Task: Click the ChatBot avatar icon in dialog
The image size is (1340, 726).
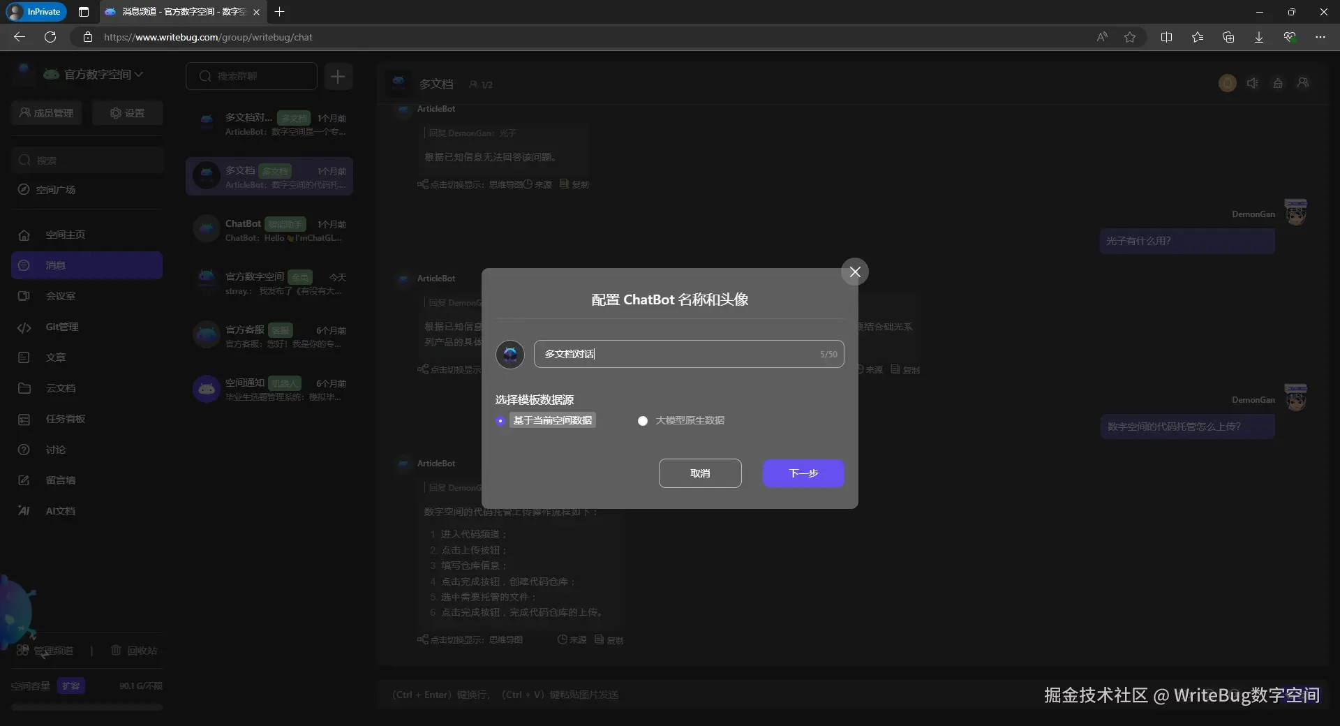Action: pyautogui.click(x=510, y=355)
